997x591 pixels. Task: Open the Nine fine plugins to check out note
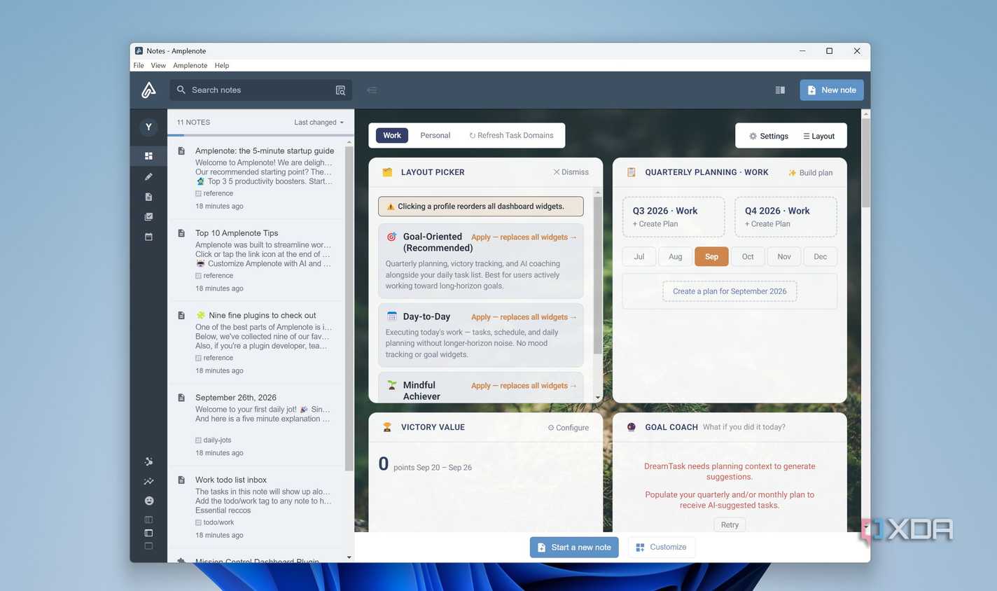pos(256,342)
